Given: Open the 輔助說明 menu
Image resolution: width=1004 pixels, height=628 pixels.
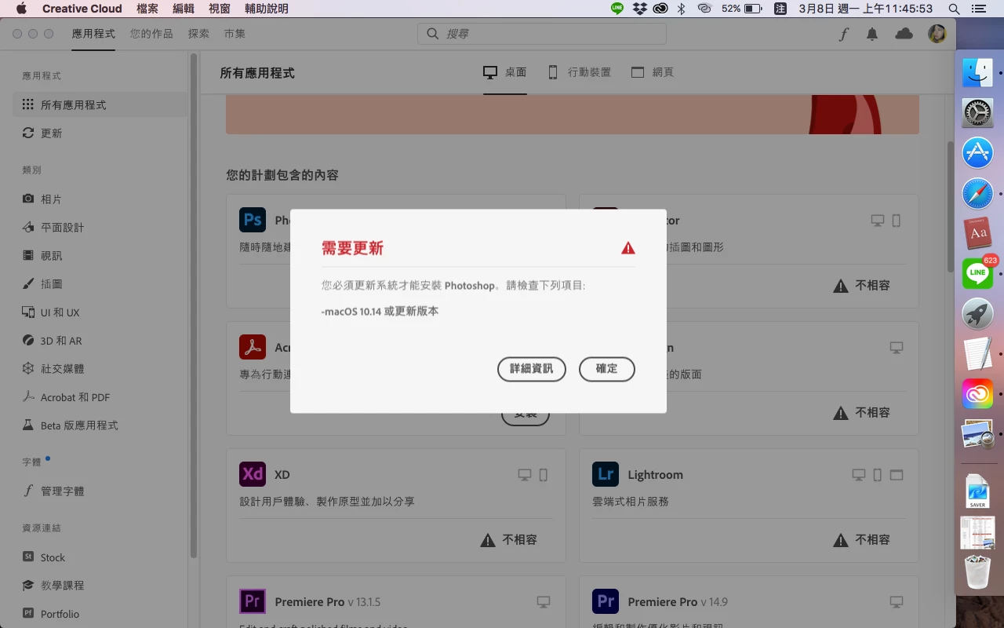Looking at the screenshot, I should point(267,9).
